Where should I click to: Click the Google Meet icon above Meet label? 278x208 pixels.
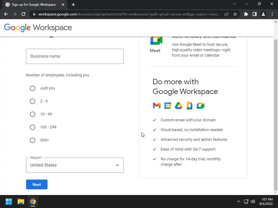[156, 41]
